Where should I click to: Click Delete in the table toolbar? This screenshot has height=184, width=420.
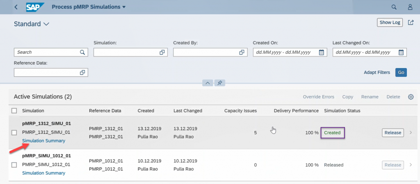[393, 97]
